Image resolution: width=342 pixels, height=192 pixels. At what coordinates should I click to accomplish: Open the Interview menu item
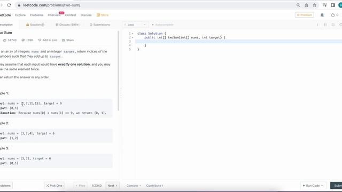[54, 15]
